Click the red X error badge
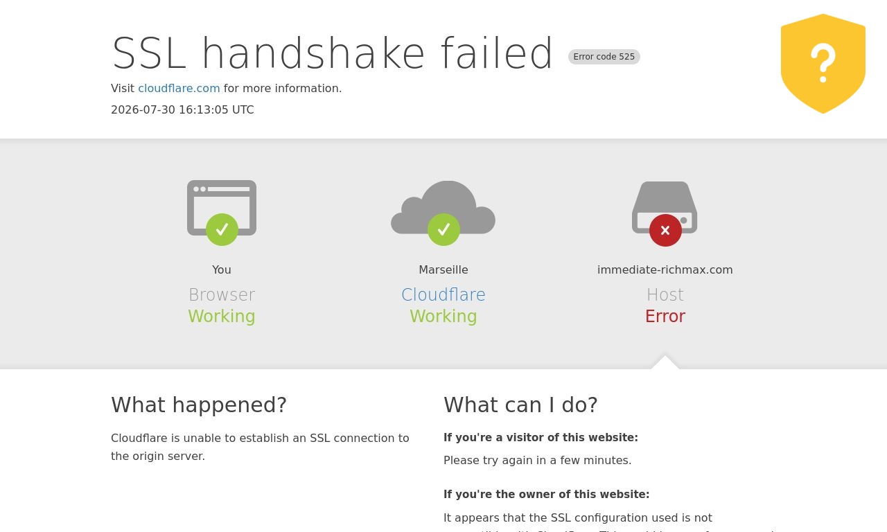887x532 pixels. [x=665, y=230]
